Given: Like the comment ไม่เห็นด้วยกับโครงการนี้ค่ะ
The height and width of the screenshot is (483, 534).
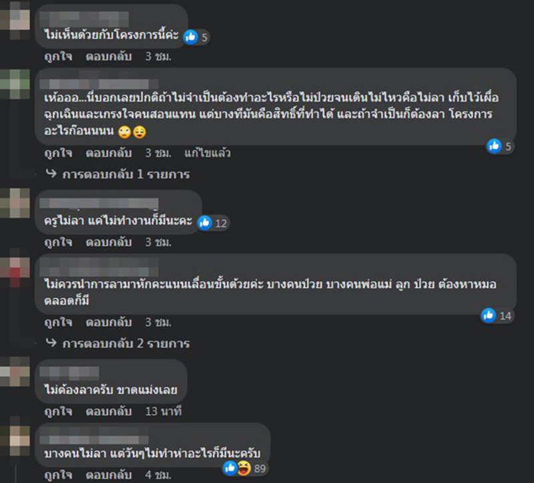Looking at the screenshot, I should point(57,57).
